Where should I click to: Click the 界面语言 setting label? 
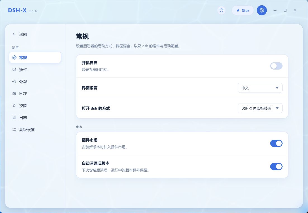click(89, 88)
